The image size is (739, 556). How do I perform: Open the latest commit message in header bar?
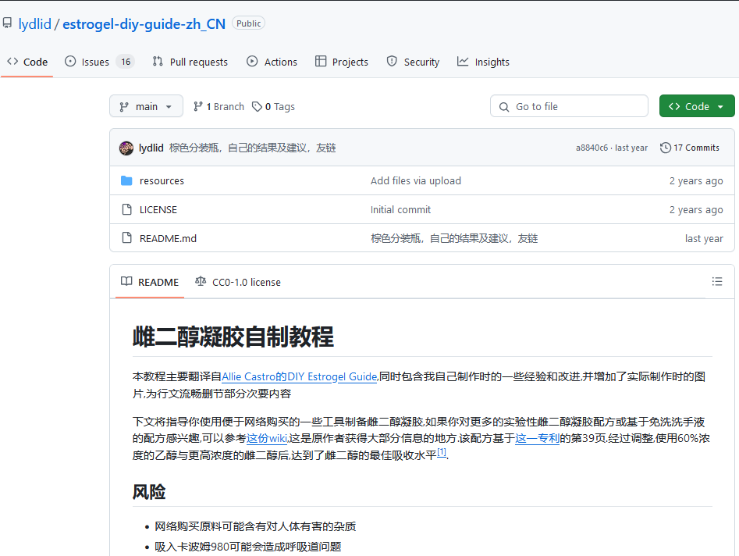[252, 148]
